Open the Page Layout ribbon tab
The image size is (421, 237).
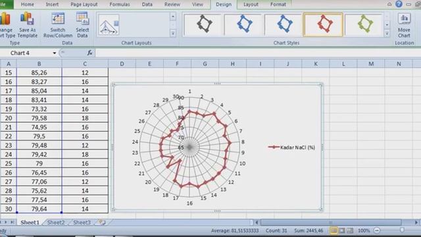pyautogui.click(x=84, y=5)
